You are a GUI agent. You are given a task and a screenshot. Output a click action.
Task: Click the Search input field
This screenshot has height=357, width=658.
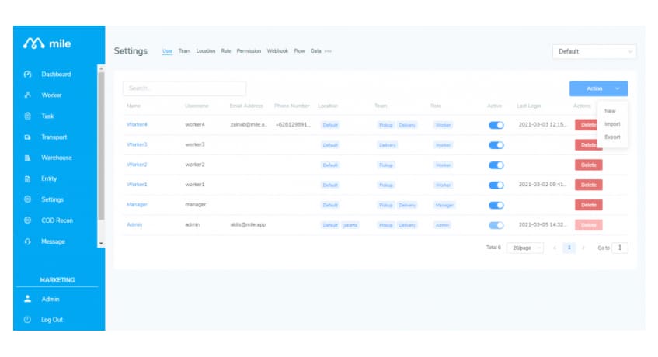185,88
